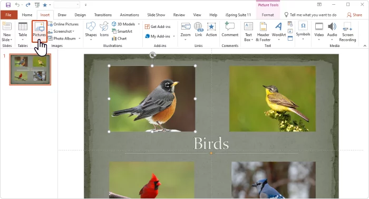Click the star icon in the Quick Access toolbar
This screenshot has width=369, height=199.
pyautogui.click(x=45, y=5)
